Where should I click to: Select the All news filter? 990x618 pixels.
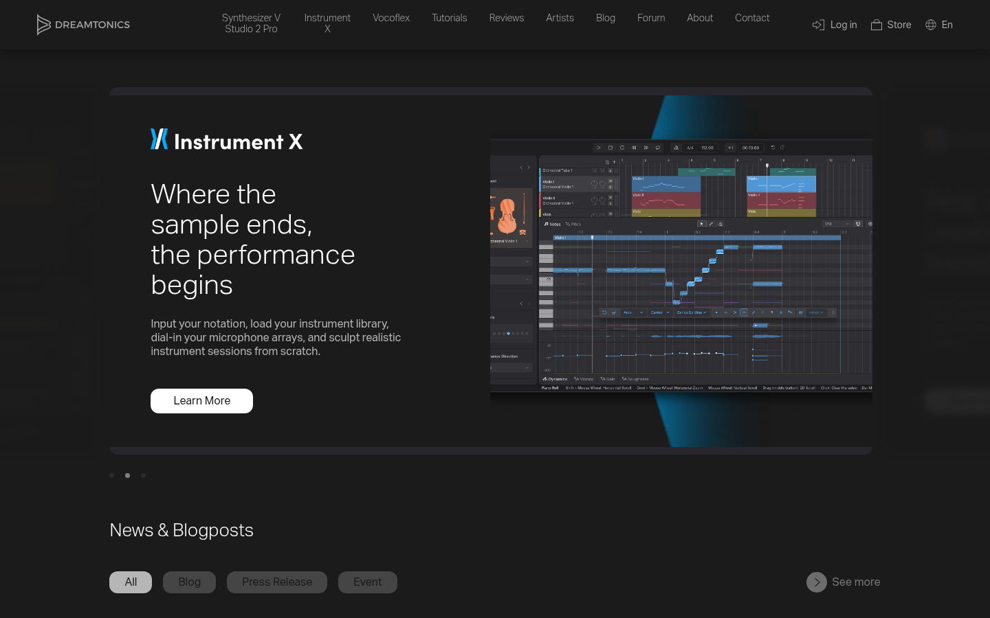point(131,582)
